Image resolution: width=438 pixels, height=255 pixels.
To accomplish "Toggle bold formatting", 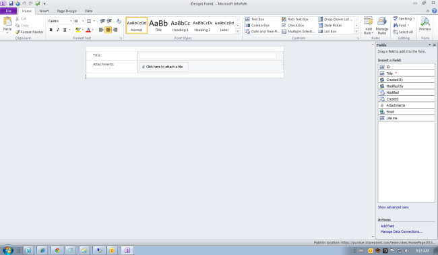I will coord(51,30).
